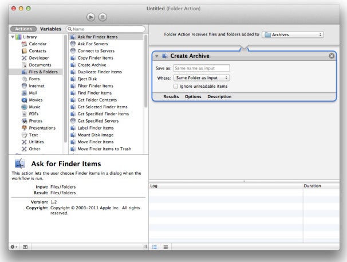The width and height of the screenshot is (347, 262).
Task: Select Duplicate Finder Items action
Action: 106,72
